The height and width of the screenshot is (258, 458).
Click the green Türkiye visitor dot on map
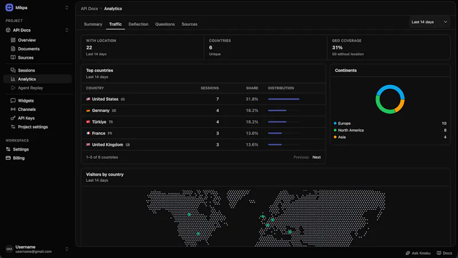[290, 232]
